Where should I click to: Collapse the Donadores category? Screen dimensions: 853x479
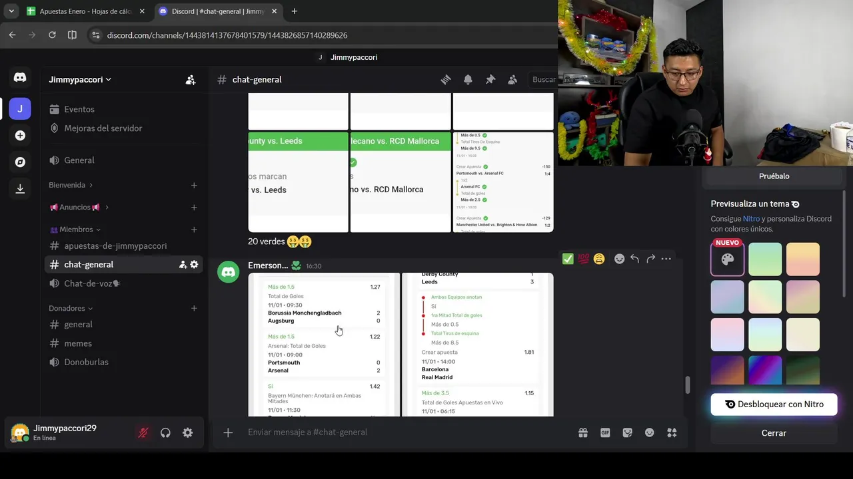click(71, 308)
